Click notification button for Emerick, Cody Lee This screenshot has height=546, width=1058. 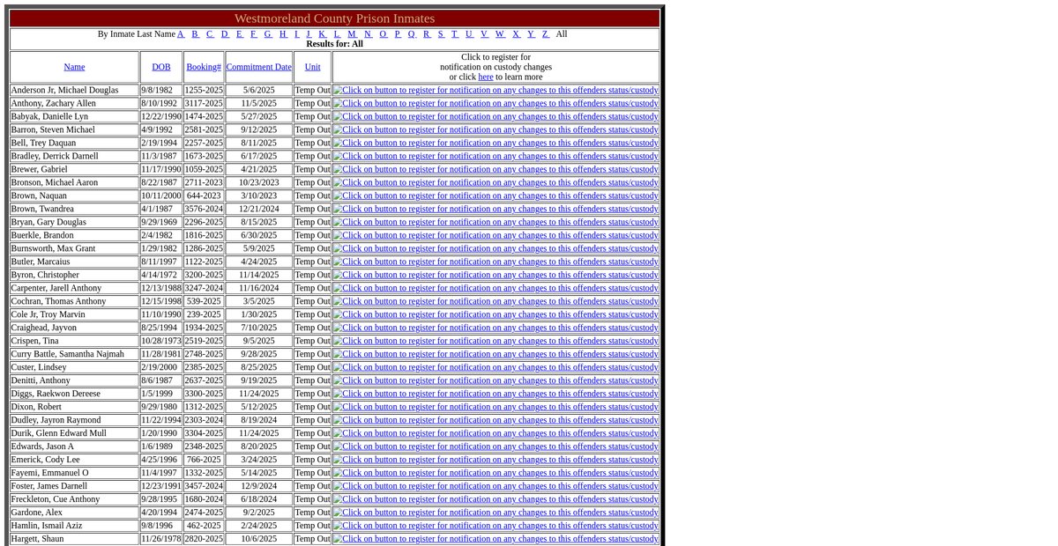(495, 460)
